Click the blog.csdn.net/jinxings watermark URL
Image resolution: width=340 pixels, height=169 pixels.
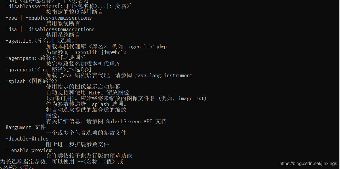[x=308, y=164]
